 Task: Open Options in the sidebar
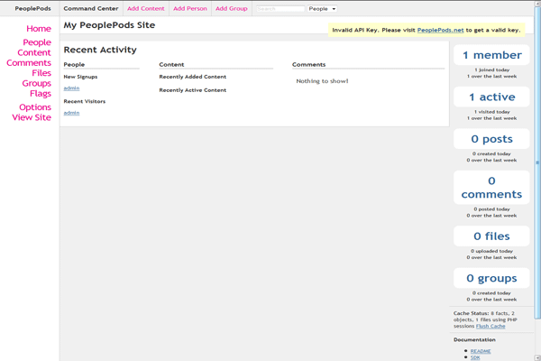35,107
